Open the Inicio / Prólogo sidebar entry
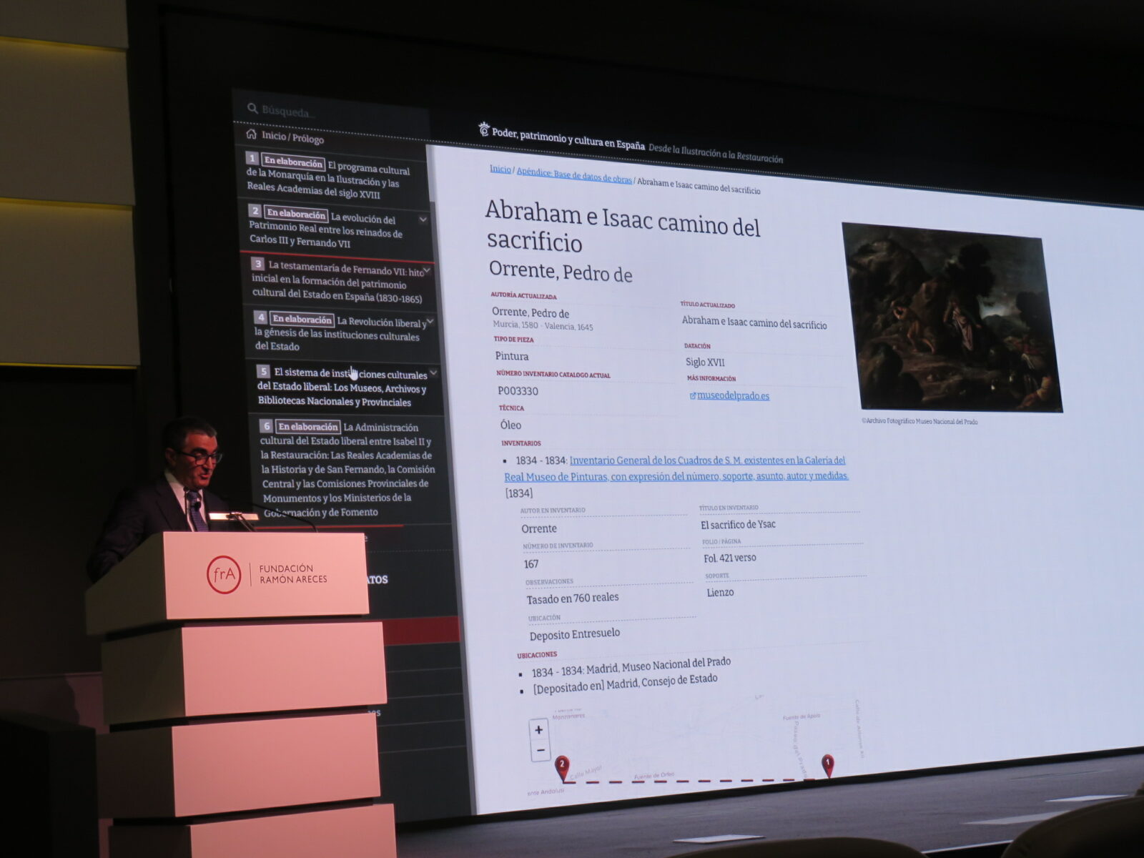This screenshot has width=1144, height=858. 292,137
